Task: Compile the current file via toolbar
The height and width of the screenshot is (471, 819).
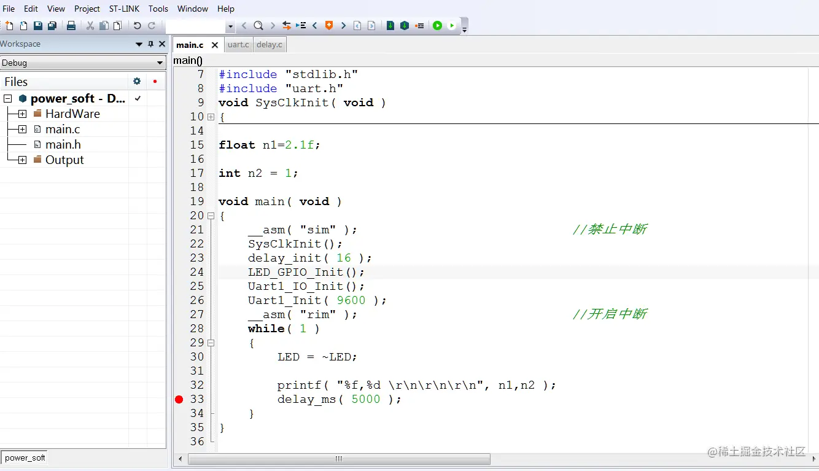Action: 390,26
